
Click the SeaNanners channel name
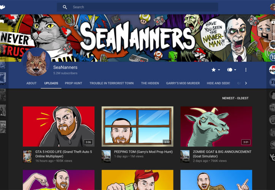(x=65, y=67)
